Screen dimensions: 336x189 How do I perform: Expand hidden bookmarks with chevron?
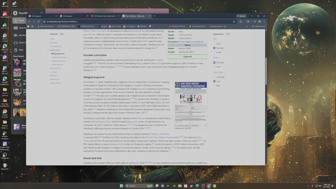pyautogui.click(x=247, y=26)
